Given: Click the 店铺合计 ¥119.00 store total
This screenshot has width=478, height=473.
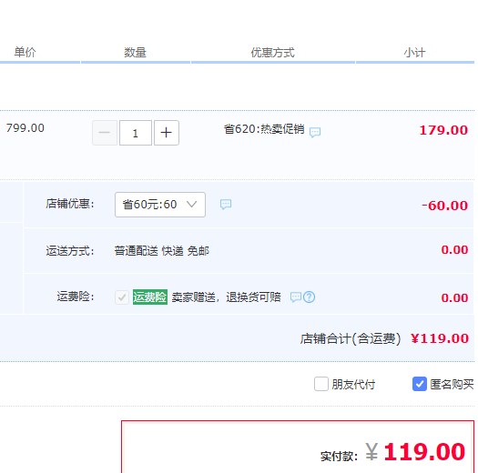Looking at the screenshot, I should pos(439,338).
